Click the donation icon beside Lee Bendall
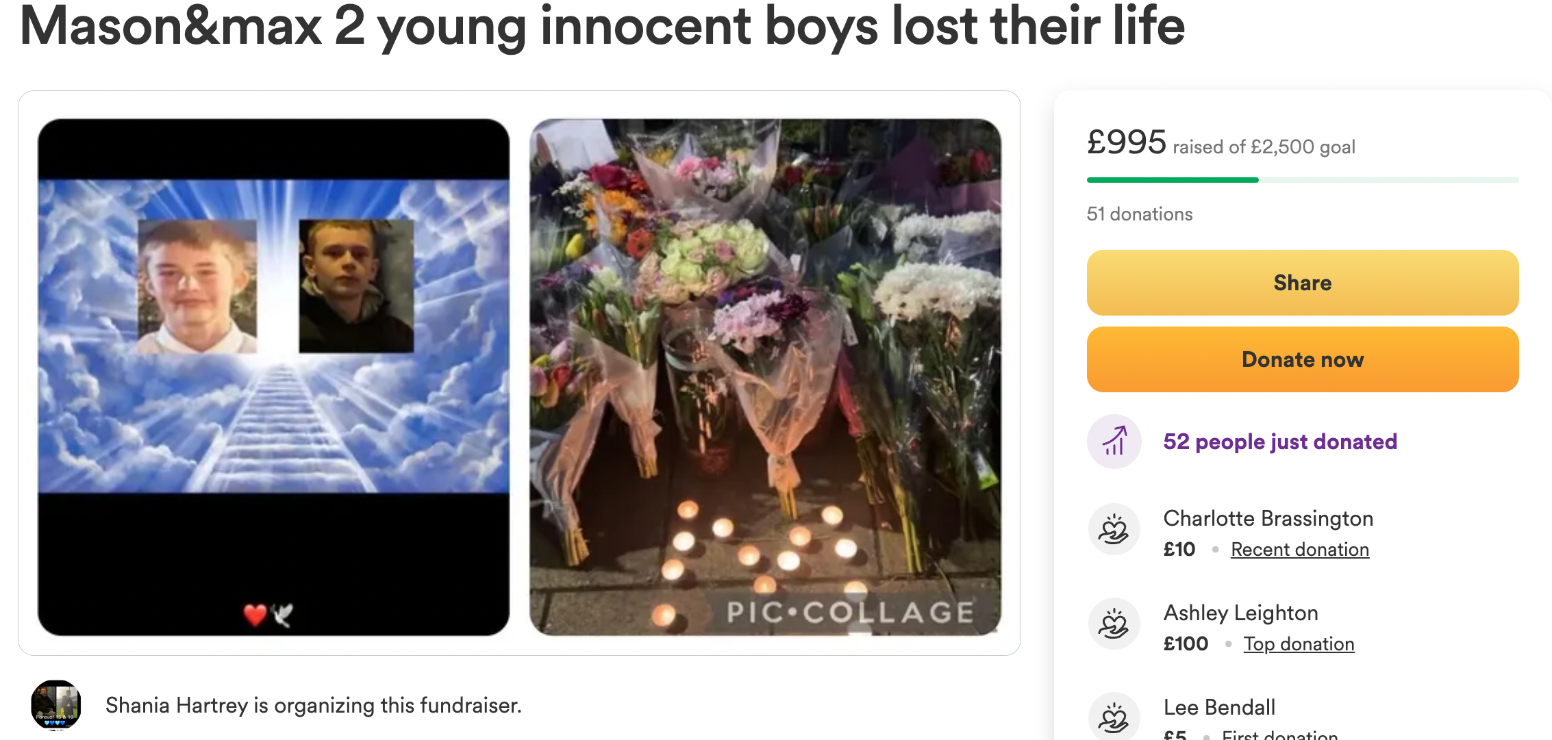Screen dimensions: 1552x740 1114,717
